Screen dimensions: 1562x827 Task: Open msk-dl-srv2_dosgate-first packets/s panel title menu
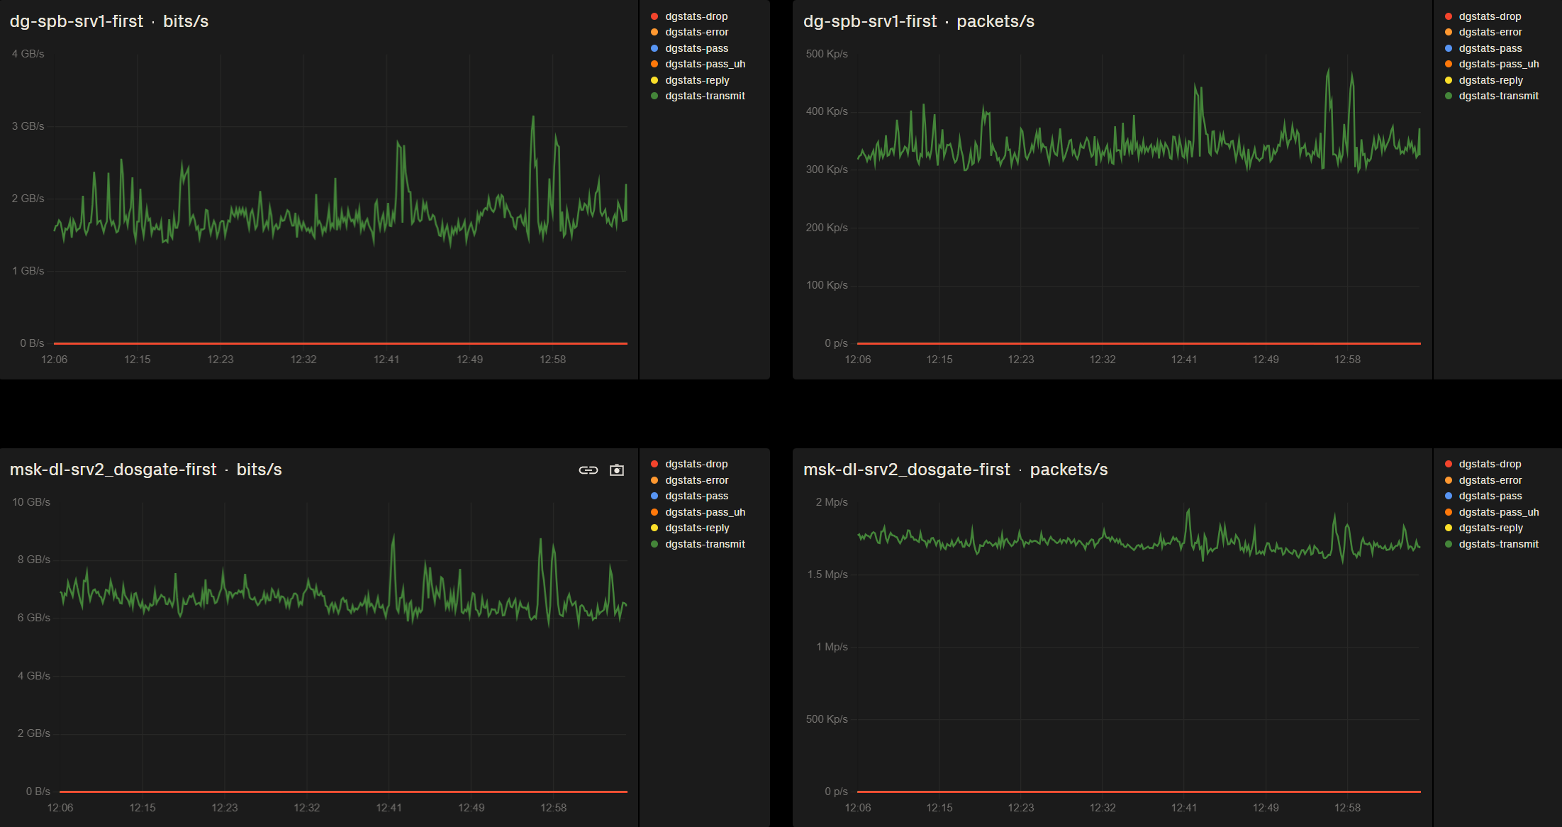pyautogui.click(x=955, y=470)
